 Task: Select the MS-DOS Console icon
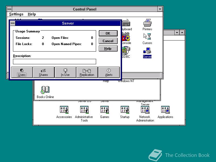tap(126, 39)
